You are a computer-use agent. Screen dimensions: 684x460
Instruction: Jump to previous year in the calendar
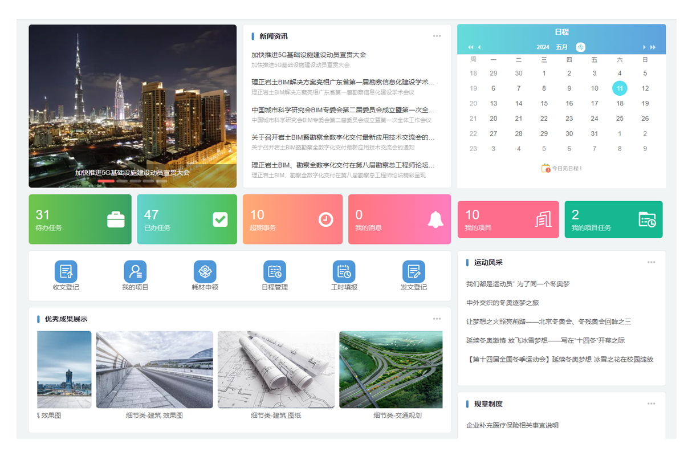coord(471,47)
